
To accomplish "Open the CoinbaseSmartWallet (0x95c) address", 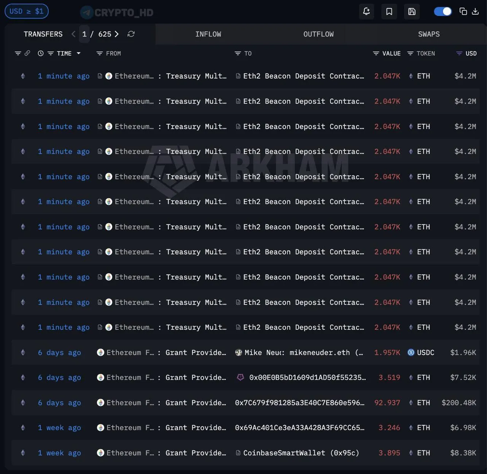I will point(301,453).
